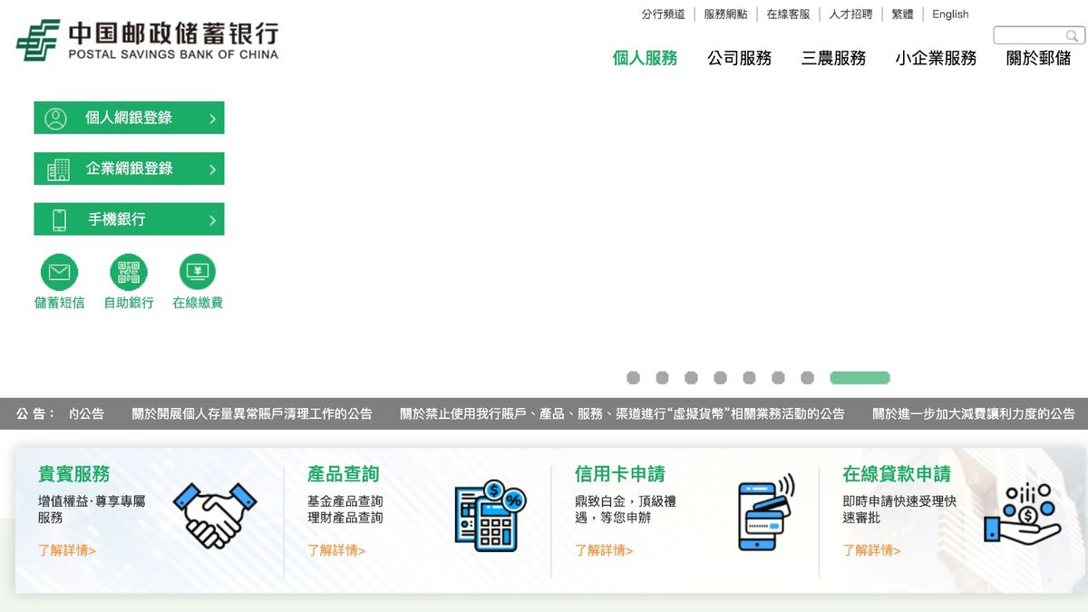Click 了解詳情 under 貴賓服務
1088x612 pixels.
click(67, 550)
